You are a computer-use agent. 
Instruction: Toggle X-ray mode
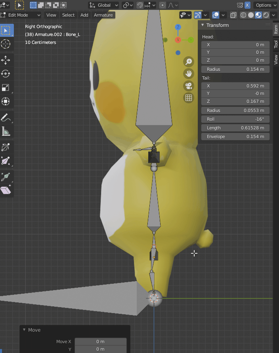point(233,15)
